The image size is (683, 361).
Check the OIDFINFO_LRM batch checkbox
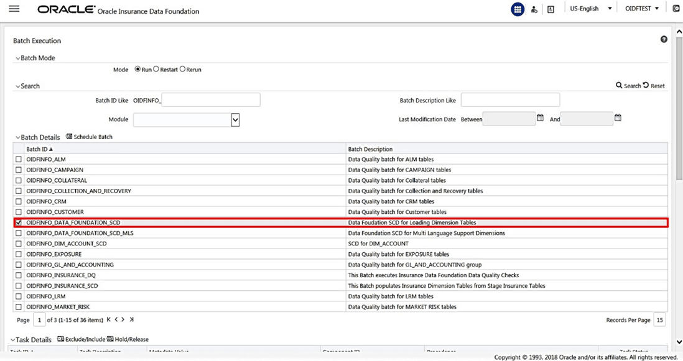pyautogui.click(x=18, y=296)
